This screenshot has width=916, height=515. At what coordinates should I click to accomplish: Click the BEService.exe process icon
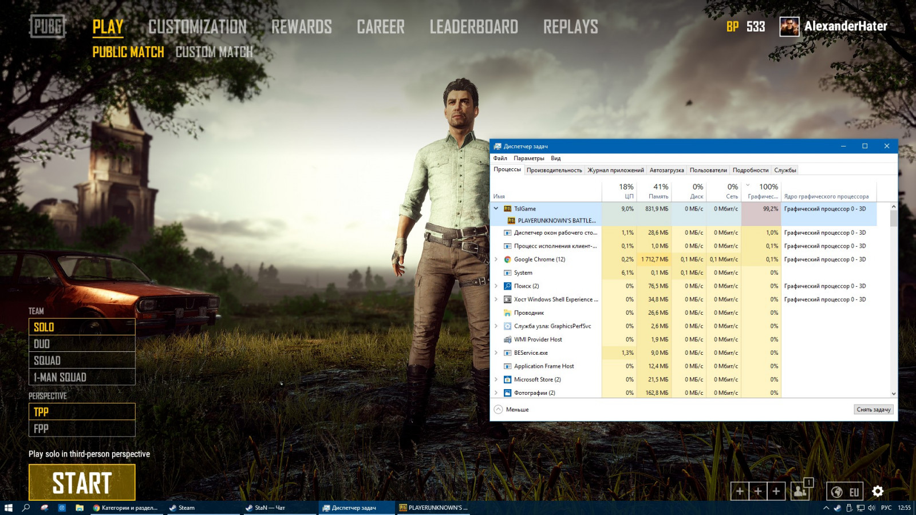507,353
